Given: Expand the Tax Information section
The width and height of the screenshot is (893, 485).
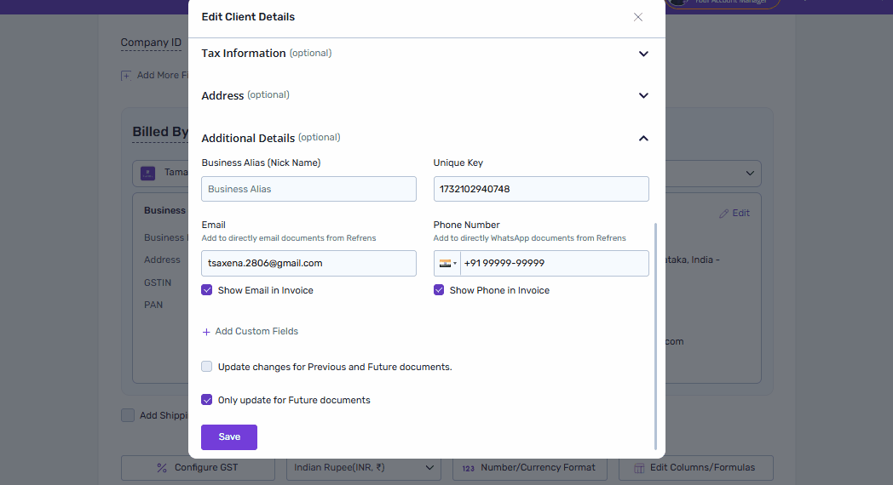Looking at the screenshot, I should pyautogui.click(x=643, y=54).
